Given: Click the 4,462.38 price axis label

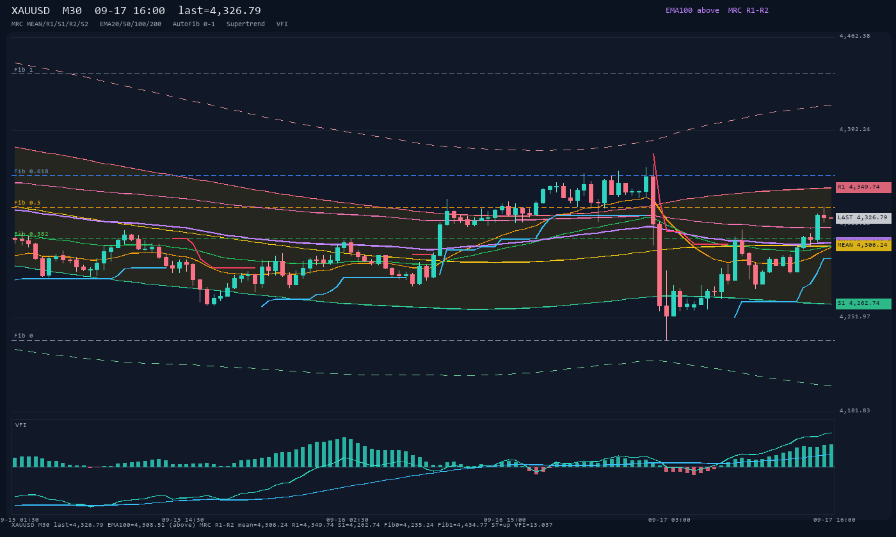Looking at the screenshot, I should pyautogui.click(x=855, y=36).
